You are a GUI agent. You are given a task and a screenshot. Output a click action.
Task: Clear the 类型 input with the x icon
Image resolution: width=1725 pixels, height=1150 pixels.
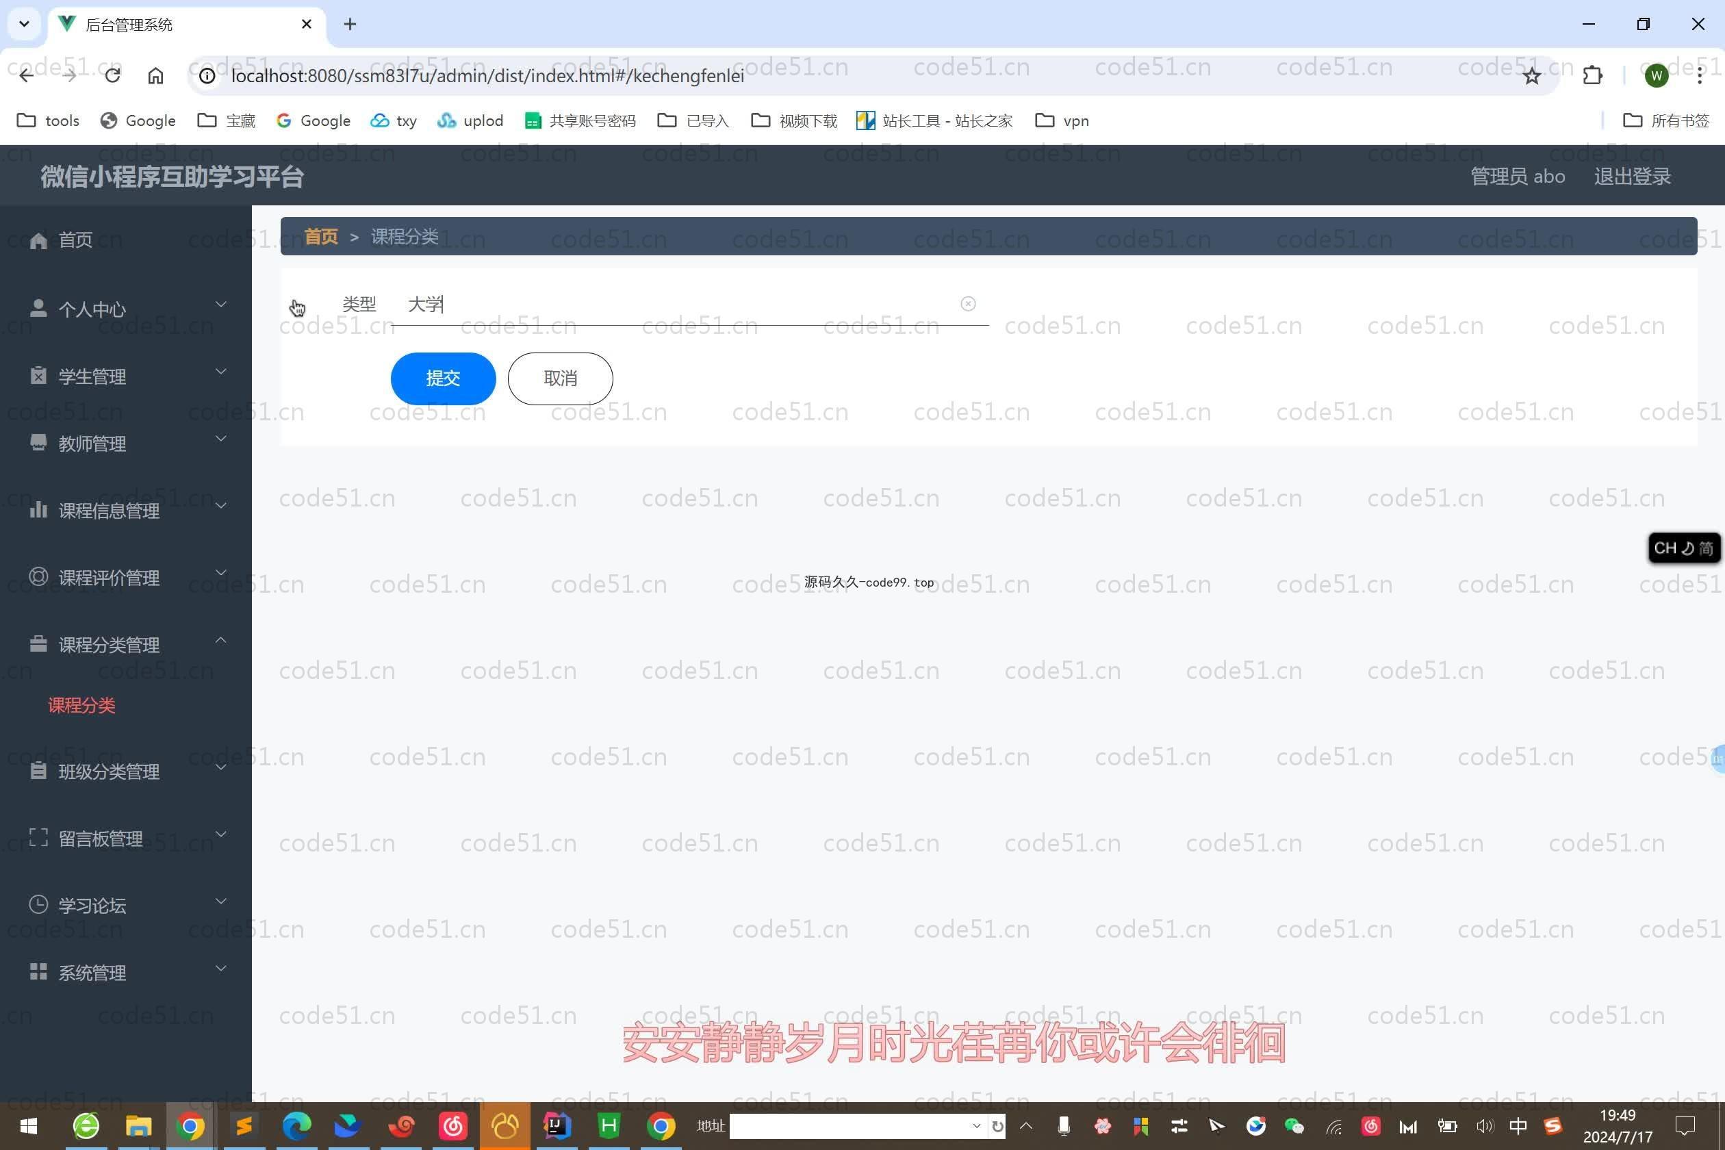(968, 304)
